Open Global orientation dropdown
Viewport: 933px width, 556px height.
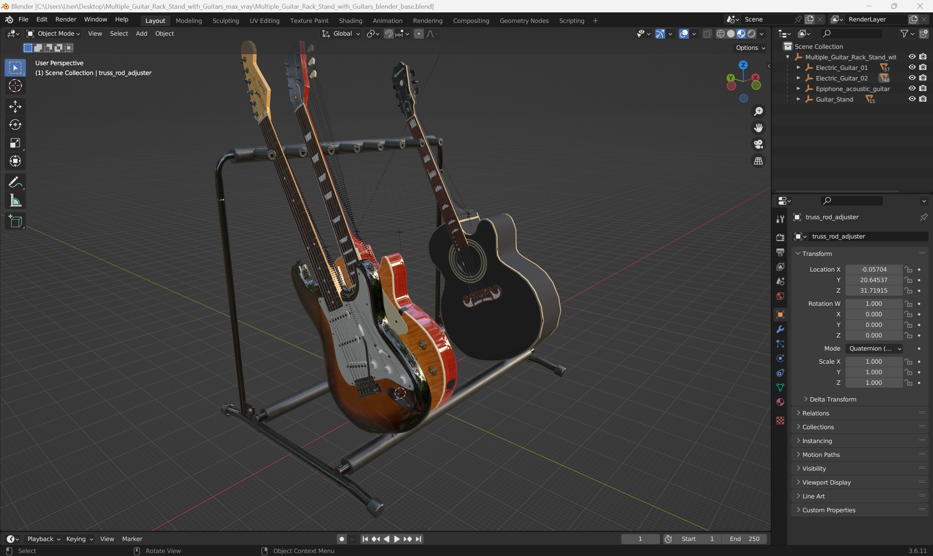341,34
